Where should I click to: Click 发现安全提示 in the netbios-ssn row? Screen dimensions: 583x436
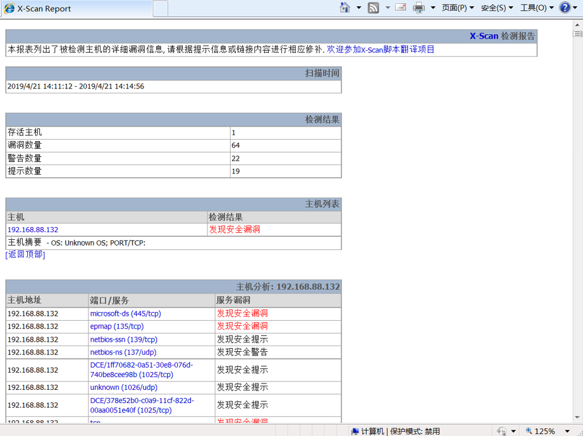(242, 339)
